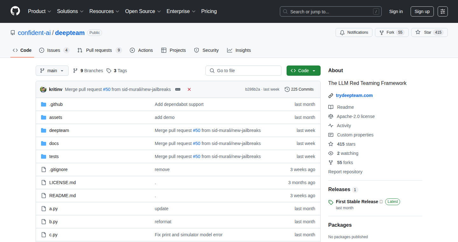The image size is (458, 242).
Task: Open pull request #50 in the latest commit
Action: point(107,89)
